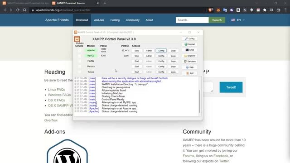Open a new browser tab
Screen dimensions: 290x163
tap(105, 3)
